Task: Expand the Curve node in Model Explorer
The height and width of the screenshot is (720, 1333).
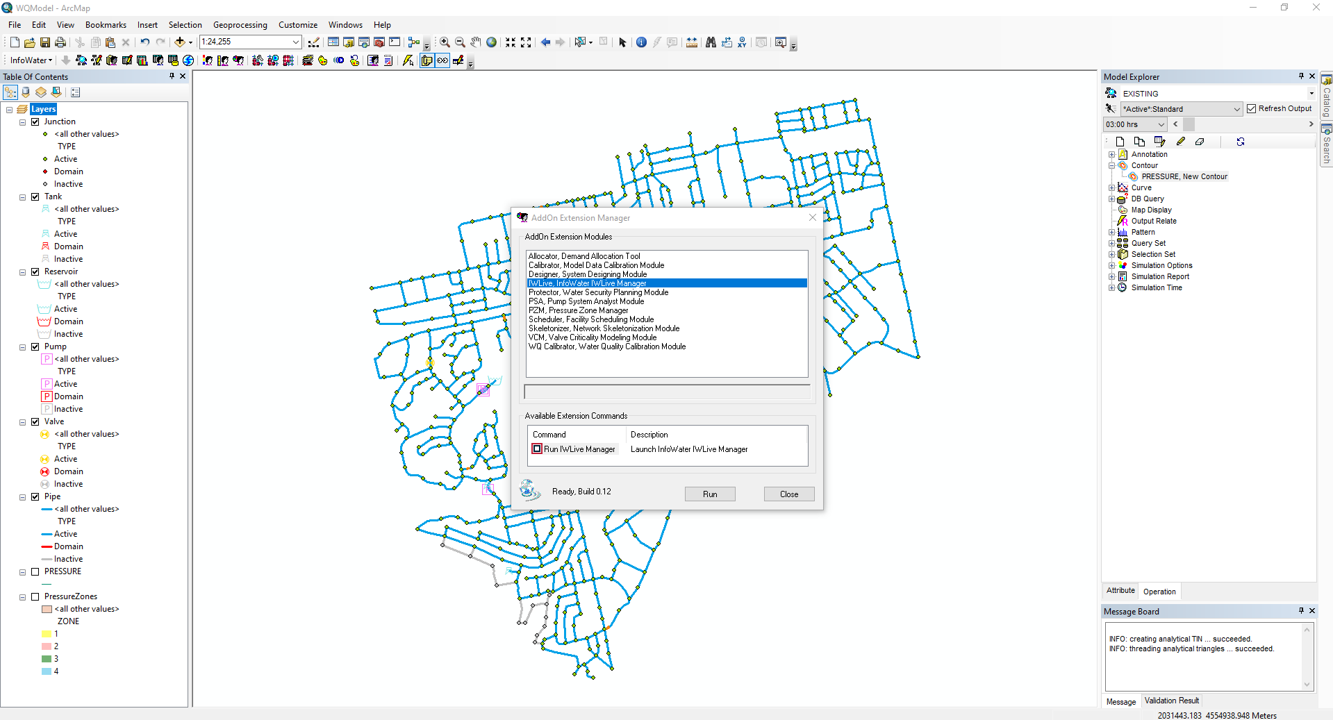Action: coord(1112,187)
